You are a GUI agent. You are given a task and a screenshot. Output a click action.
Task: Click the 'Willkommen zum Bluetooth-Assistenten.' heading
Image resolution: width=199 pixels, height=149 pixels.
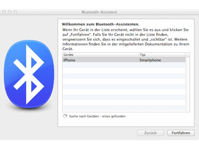pyautogui.click(x=100, y=24)
